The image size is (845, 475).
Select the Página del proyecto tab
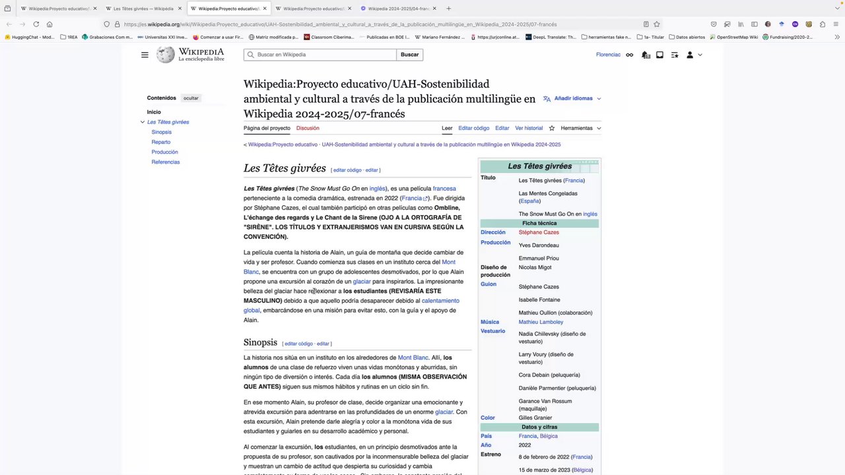[x=267, y=128]
